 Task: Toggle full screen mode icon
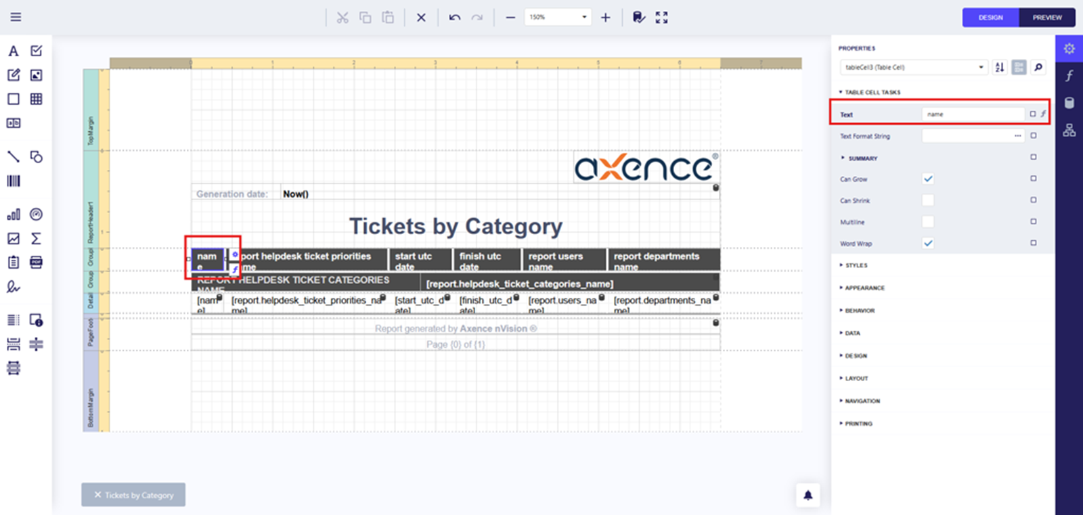pos(661,18)
